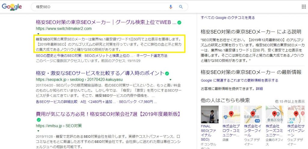Image resolution: width=308 pixels, height=149 pixels.
Task: Click the Google logo
Action: click(x=12, y=7)
